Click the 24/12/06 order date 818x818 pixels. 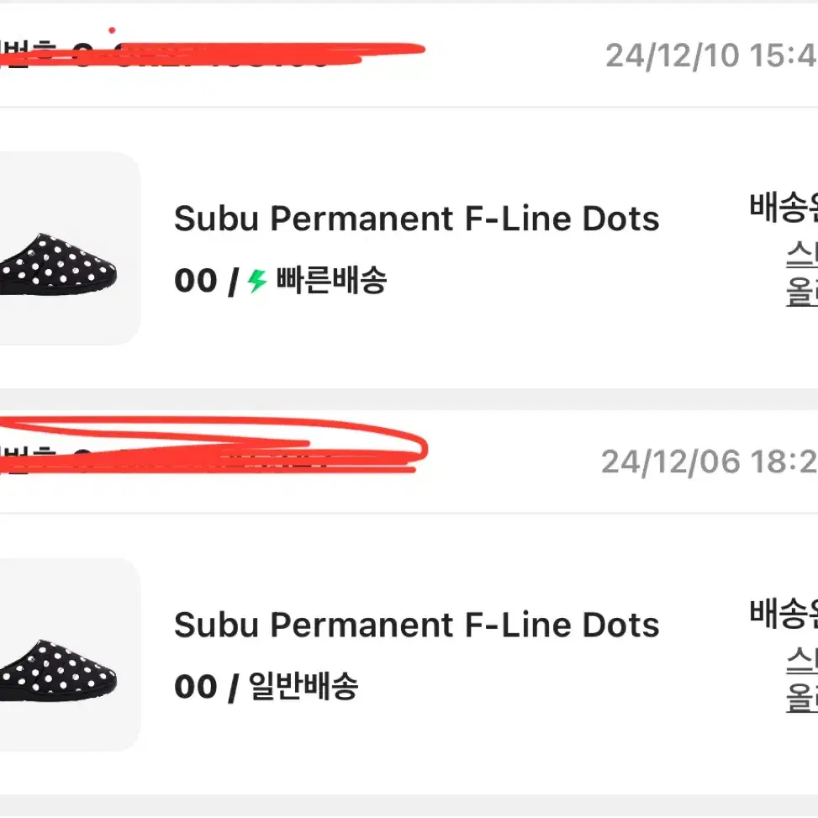(709, 462)
